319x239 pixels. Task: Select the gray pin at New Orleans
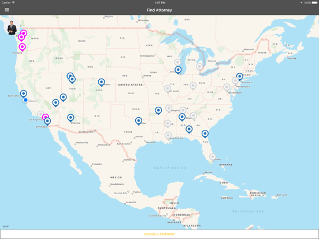click(x=168, y=136)
